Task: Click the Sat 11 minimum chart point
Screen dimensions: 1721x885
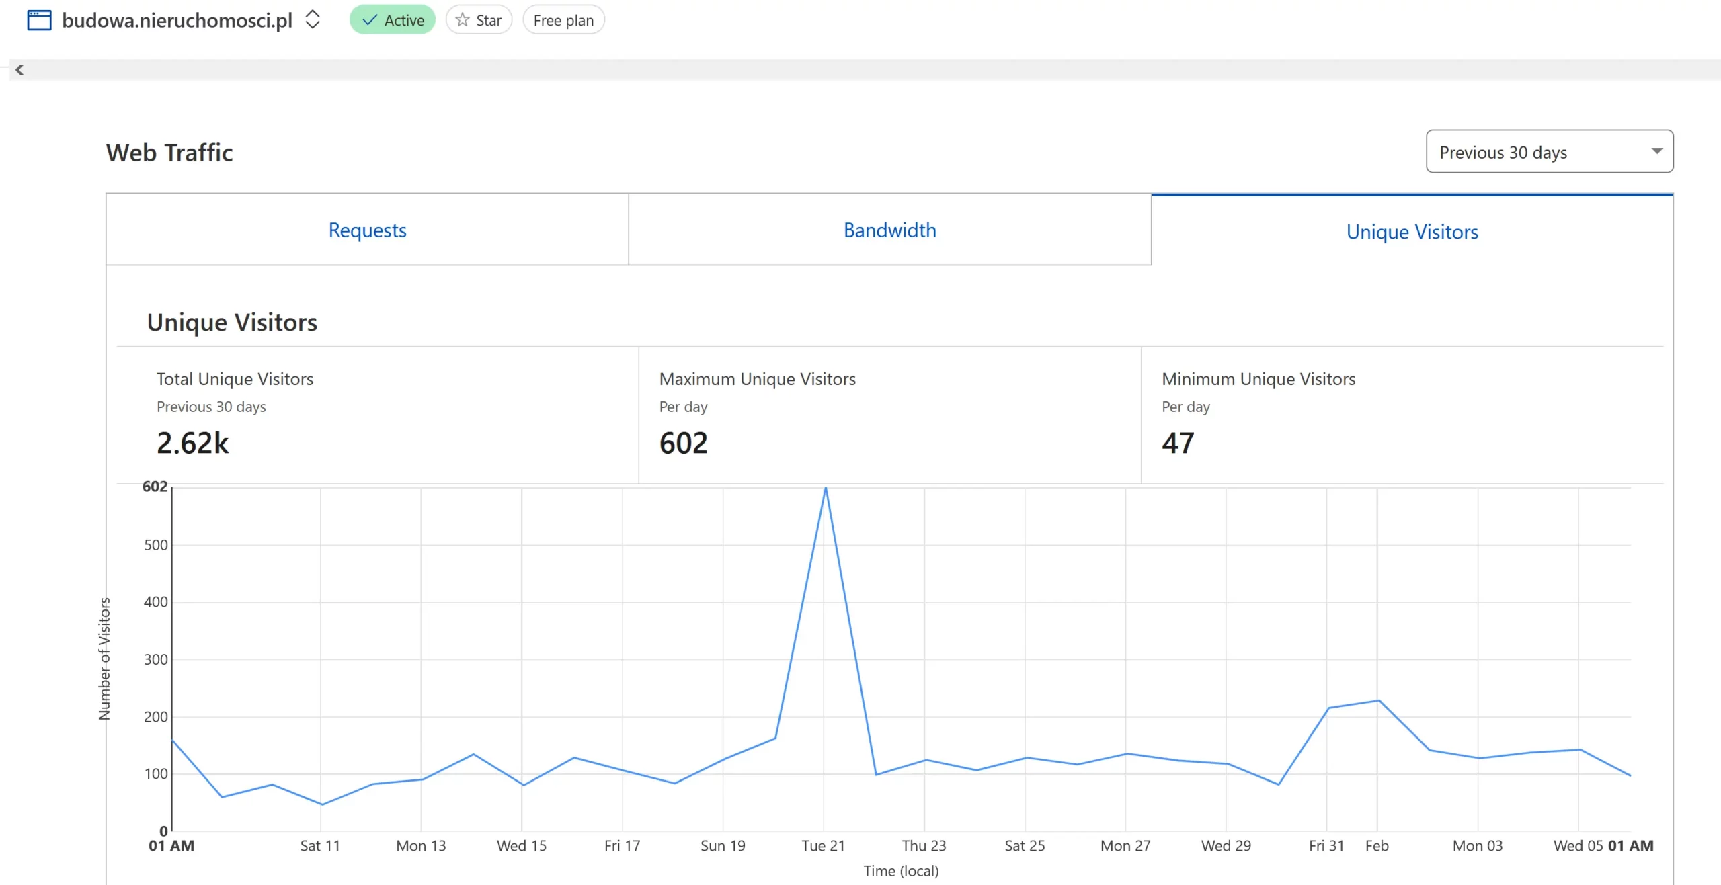Action: tap(322, 804)
